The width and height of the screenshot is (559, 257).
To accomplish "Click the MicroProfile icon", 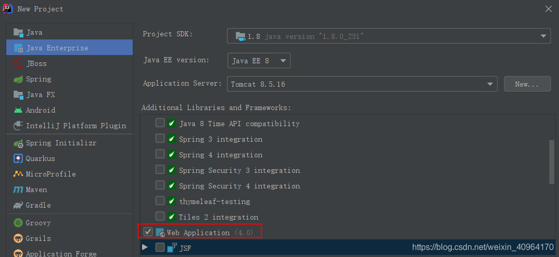I will 18,174.
